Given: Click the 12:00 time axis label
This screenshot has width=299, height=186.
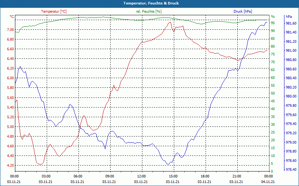Looking at the screenshot, I should point(141,176).
